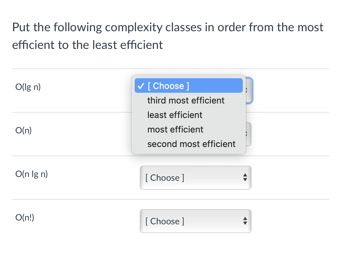Select 'second most efficient' in the dropdown list
The width and height of the screenshot is (342, 253).
click(x=191, y=144)
